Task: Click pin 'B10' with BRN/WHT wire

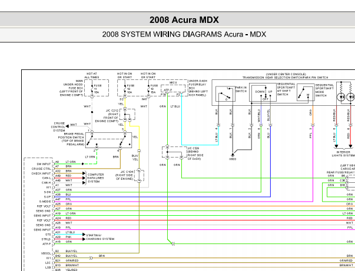Action: point(58,265)
